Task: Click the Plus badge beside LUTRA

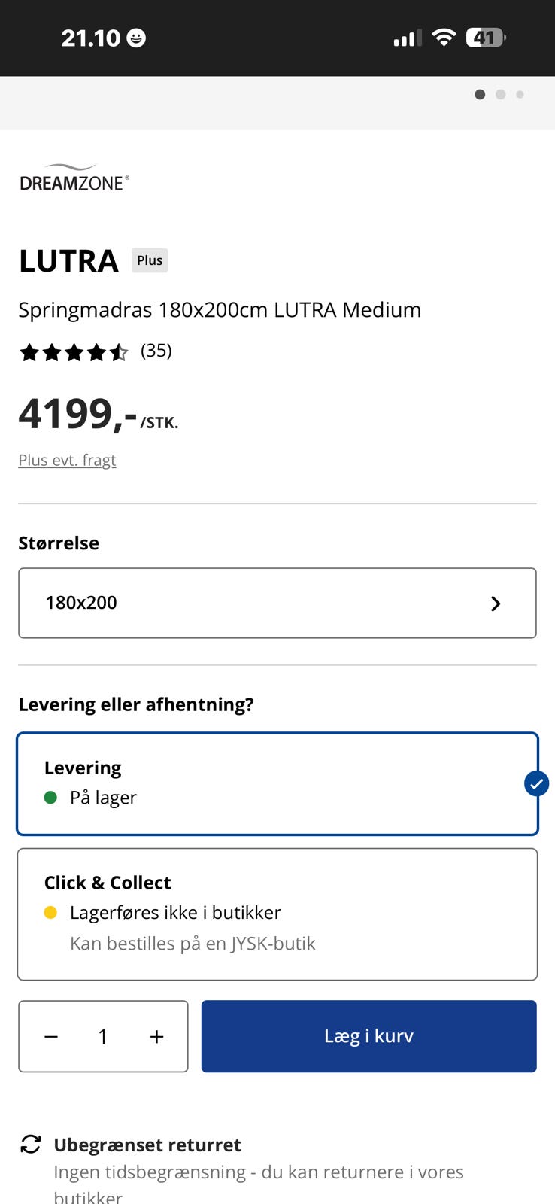Action: tap(150, 260)
